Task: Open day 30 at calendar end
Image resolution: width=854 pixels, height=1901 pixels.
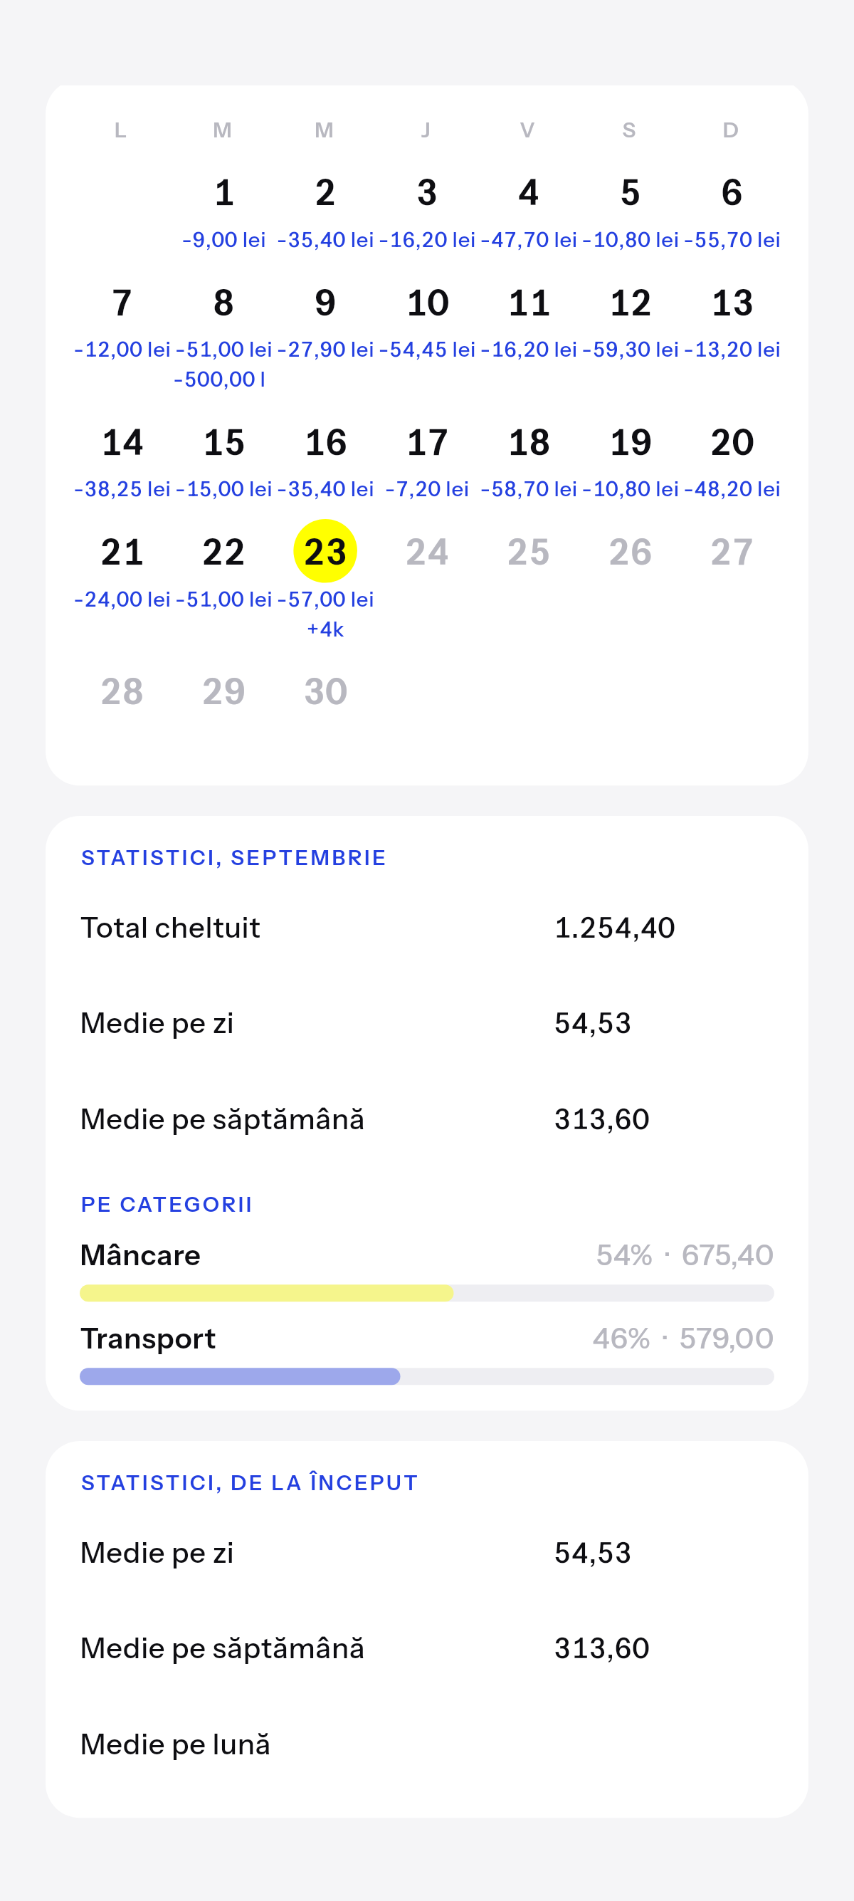Action: pyautogui.click(x=325, y=691)
